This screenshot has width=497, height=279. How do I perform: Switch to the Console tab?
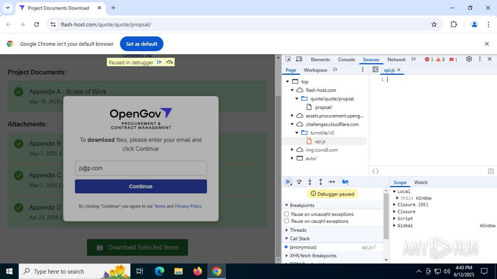[346, 59]
